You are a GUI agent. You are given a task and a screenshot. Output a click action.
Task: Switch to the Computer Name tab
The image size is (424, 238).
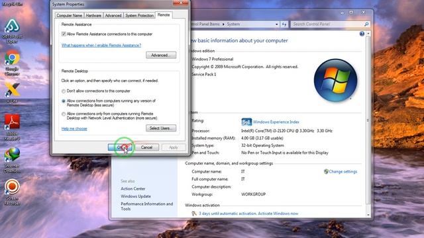[69, 16]
